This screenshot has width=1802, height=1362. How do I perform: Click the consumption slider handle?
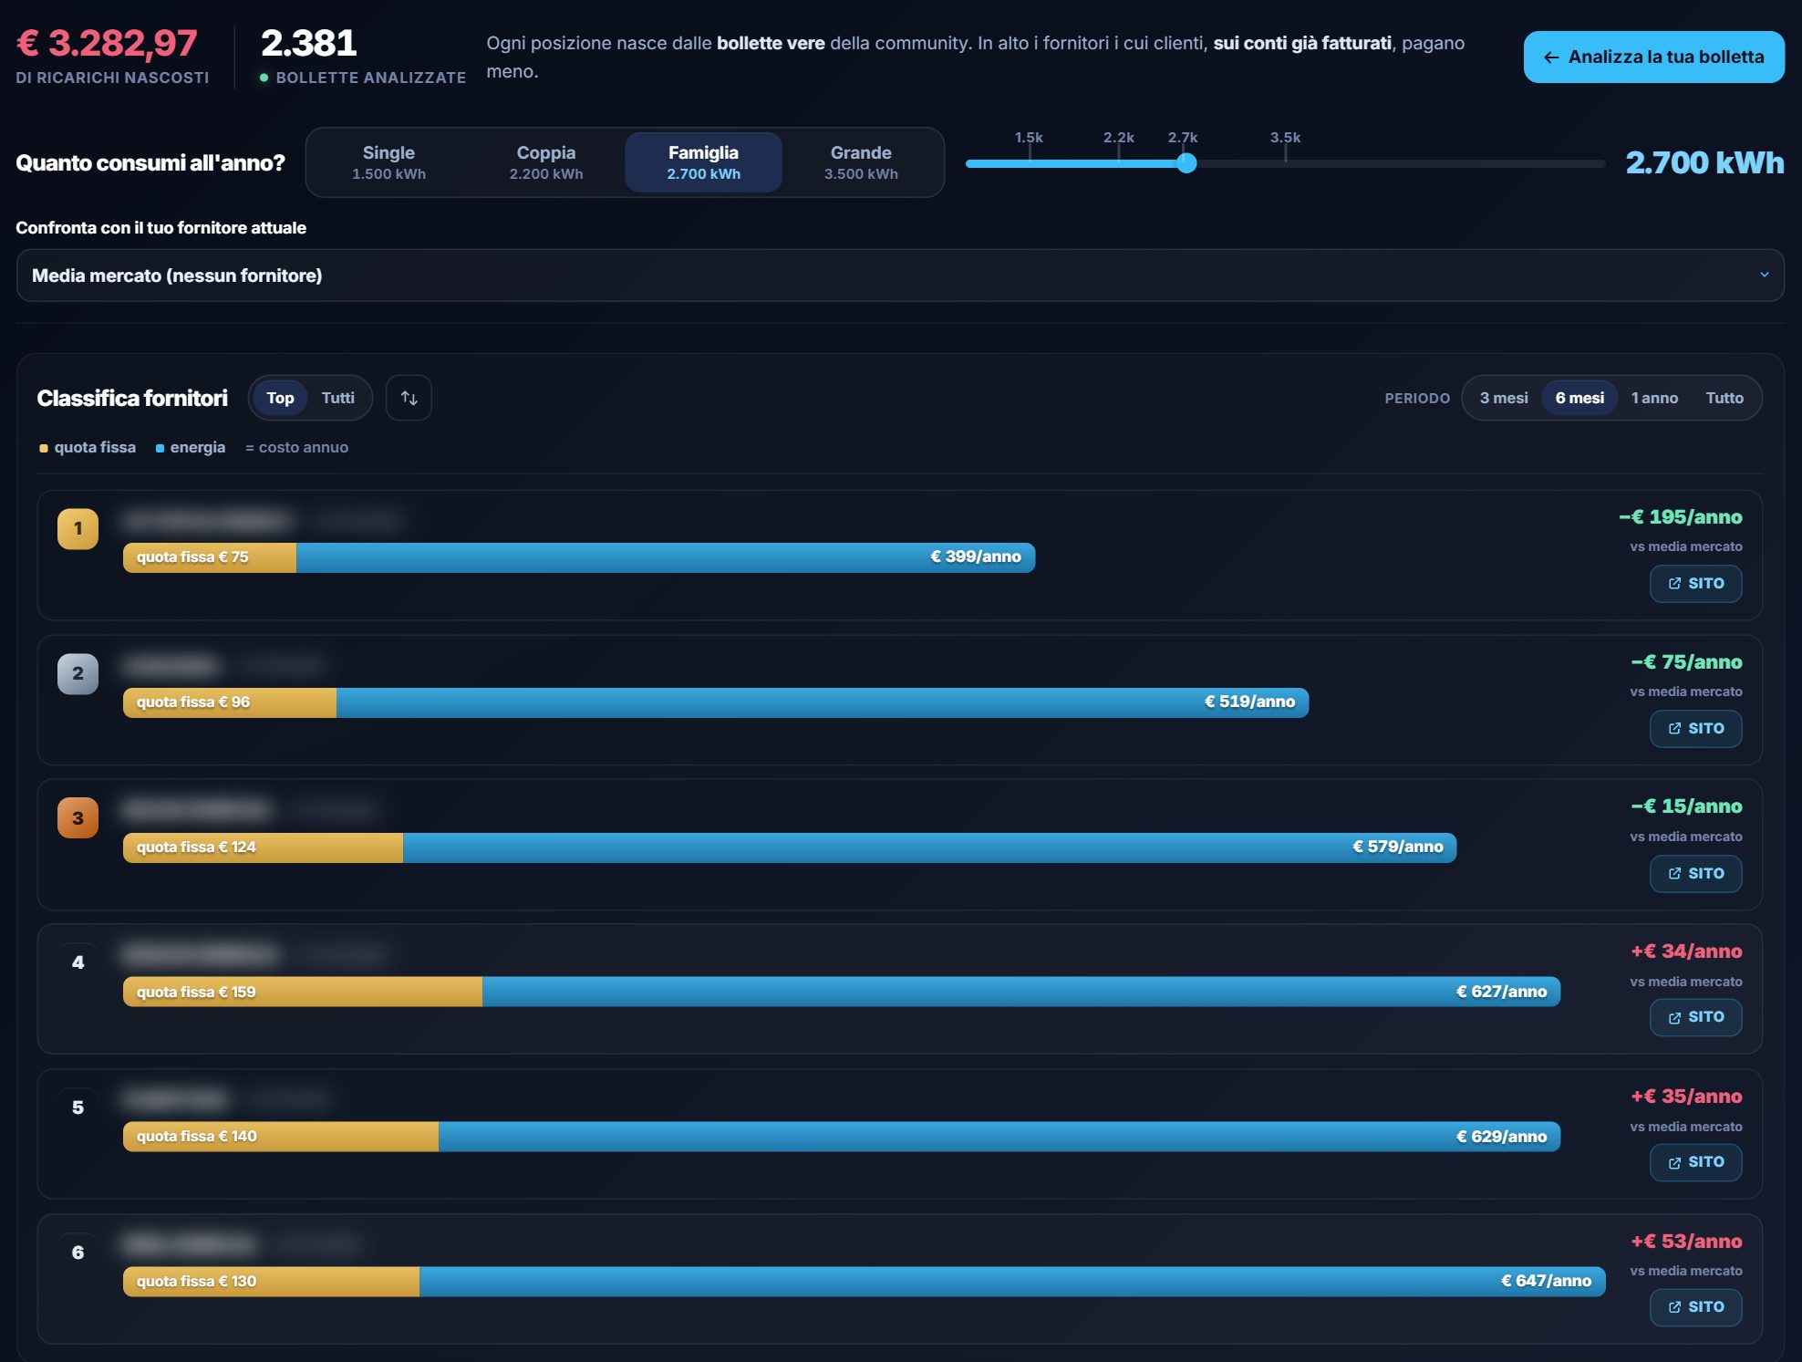tap(1186, 163)
